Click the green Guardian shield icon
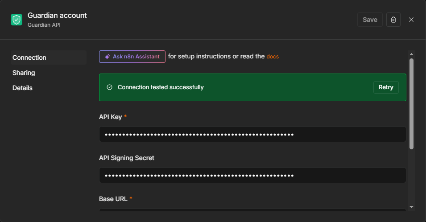The height and width of the screenshot is (222, 426). point(17,20)
